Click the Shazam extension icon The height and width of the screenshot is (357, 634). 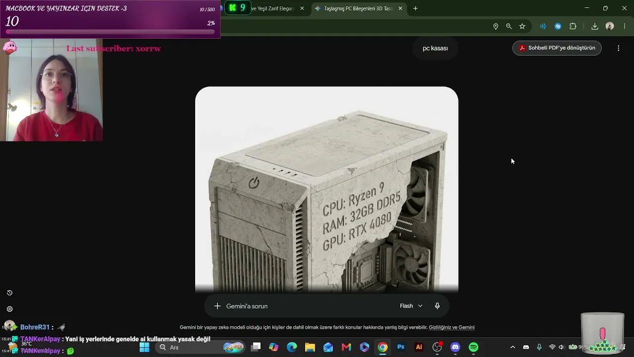point(558,26)
